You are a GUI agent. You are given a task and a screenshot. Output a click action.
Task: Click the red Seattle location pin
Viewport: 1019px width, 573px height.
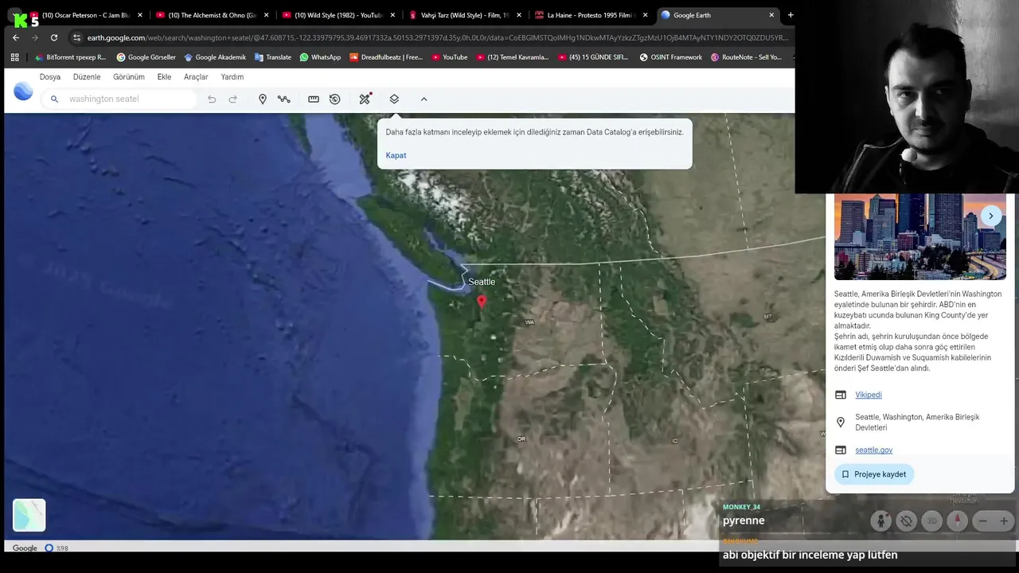coord(481,301)
